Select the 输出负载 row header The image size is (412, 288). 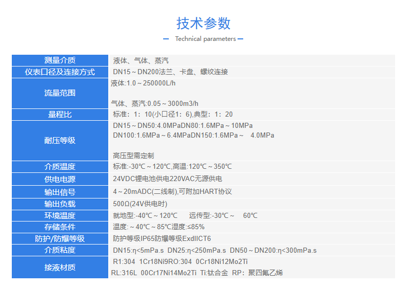point(60,204)
